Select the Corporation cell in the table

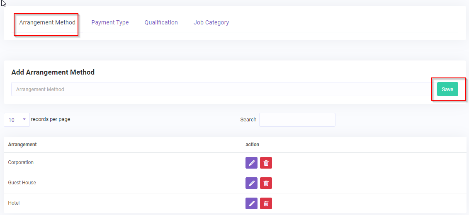coord(21,162)
